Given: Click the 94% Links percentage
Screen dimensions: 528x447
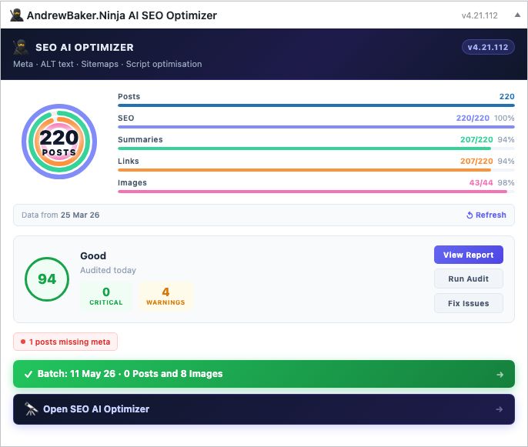Looking at the screenshot, I should click(x=506, y=162).
